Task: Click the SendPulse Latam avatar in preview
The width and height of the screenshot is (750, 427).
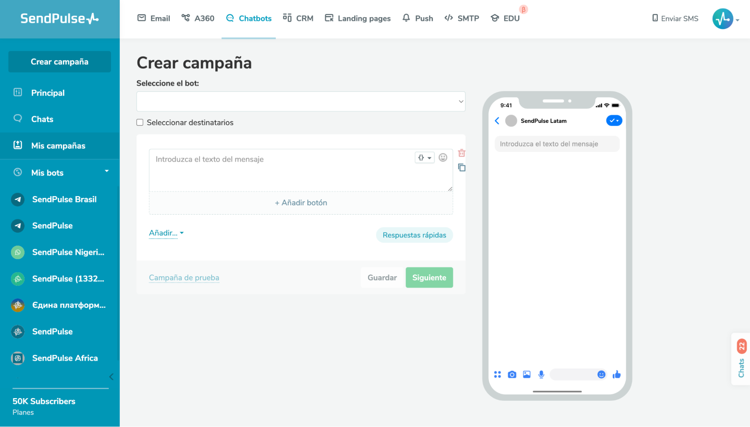Action: pos(511,121)
